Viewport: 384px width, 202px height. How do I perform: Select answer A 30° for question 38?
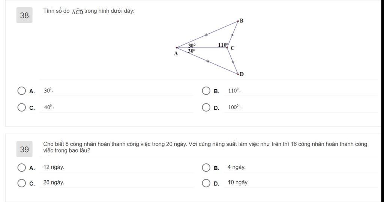coord(21,91)
